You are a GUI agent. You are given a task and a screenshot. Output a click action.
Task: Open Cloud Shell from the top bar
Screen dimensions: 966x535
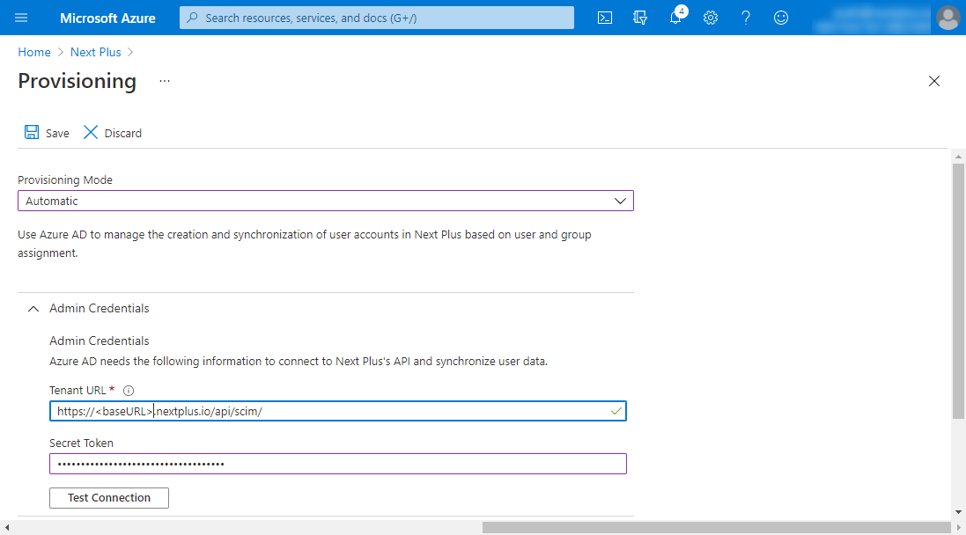pos(605,18)
